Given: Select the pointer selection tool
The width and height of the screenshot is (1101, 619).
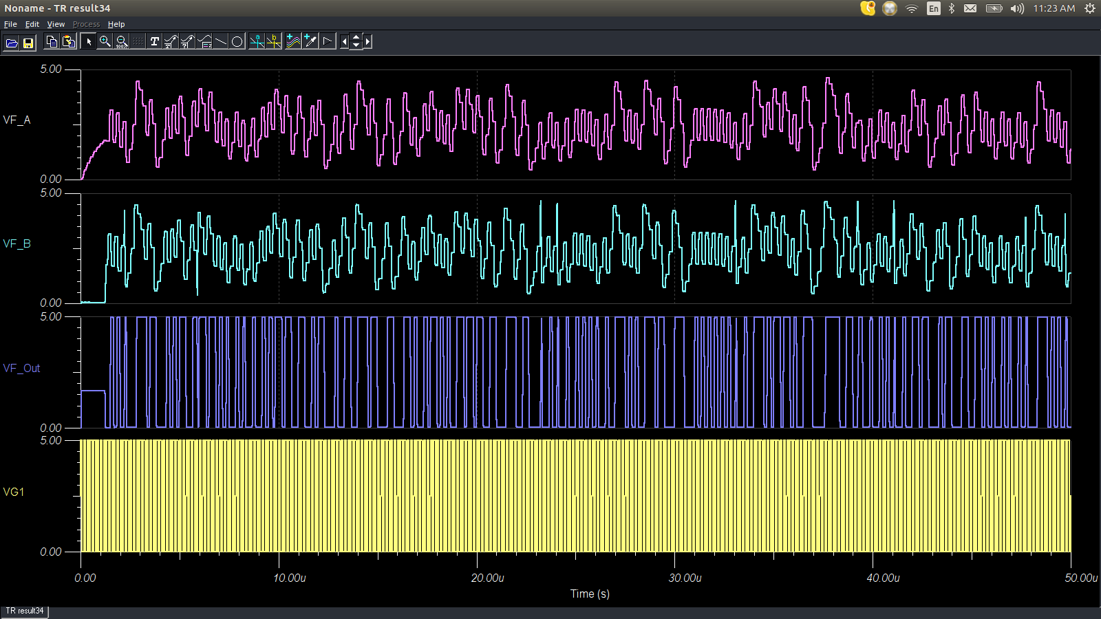Looking at the screenshot, I should click(89, 41).
